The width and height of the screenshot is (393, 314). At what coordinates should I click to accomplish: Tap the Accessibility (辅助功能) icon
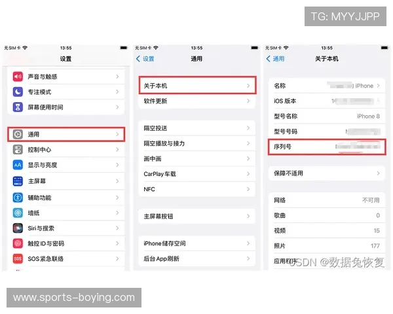click(18, 198)
